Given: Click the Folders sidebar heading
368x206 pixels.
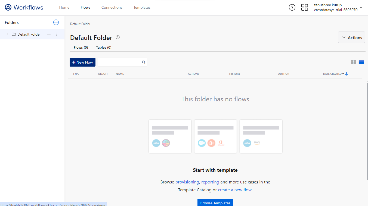Looking at the screenshot, I should [x=12, y=23].
